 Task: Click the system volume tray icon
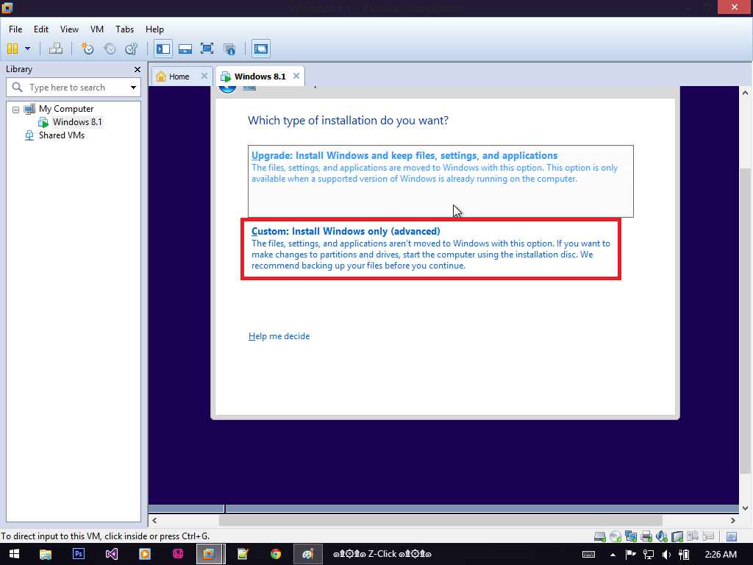(666, 555)
